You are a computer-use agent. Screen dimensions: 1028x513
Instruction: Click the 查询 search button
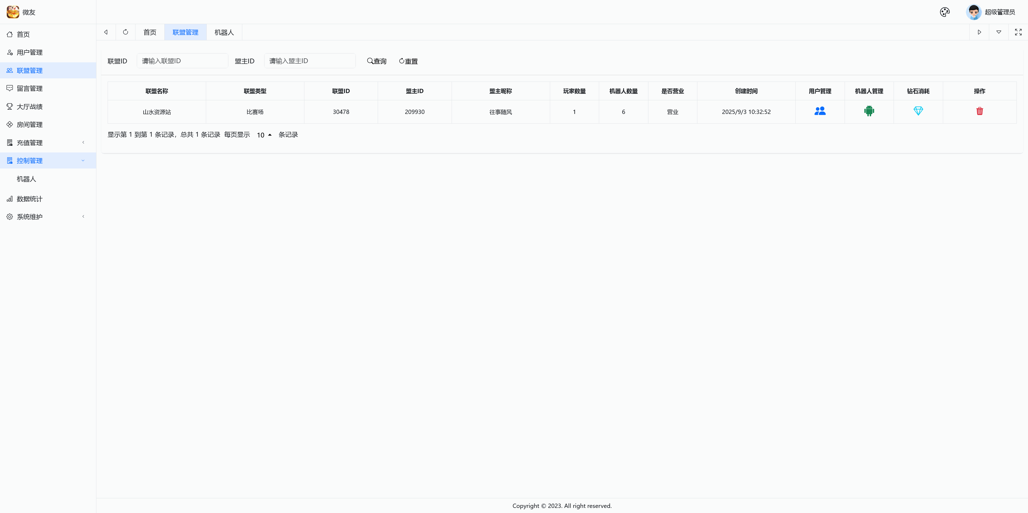coord(377,61)
